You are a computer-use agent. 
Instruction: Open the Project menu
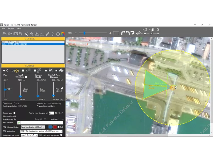click(x=11, y=28)
